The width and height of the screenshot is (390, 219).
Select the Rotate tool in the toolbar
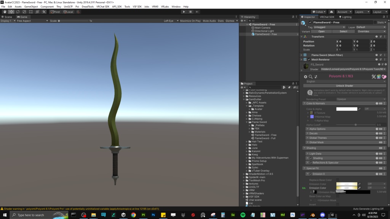[18, 12]
